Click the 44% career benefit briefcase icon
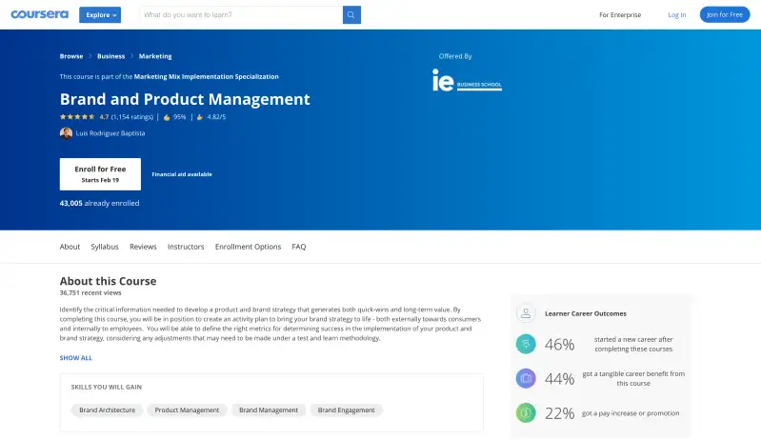The width and height of the screenshot is (761, 440). [526, 378]
